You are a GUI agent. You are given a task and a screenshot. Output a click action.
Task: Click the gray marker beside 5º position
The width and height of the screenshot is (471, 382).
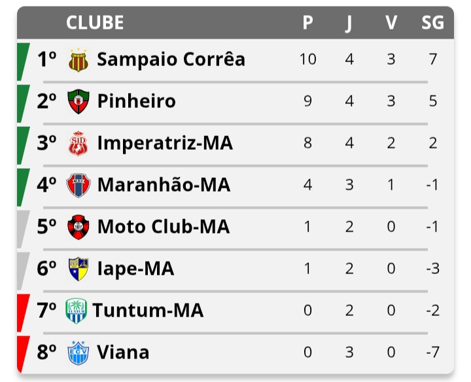tap(23, 227)
